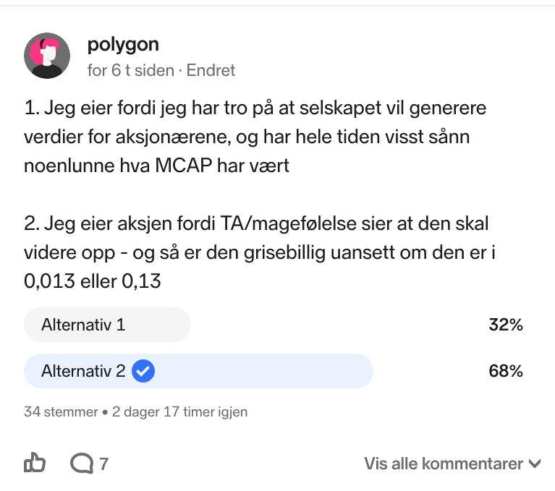Viewport: 555px width, 491px height.
Task: Click the 68% result for Alternativ 2
Action: tap(506, 371)
